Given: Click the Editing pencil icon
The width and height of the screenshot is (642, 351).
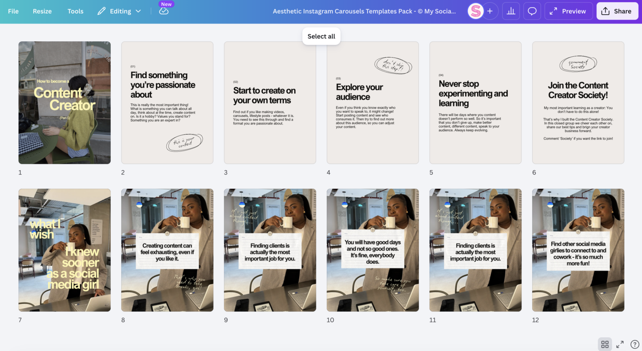Looking at the screenshot, I should tap(101, 11).
